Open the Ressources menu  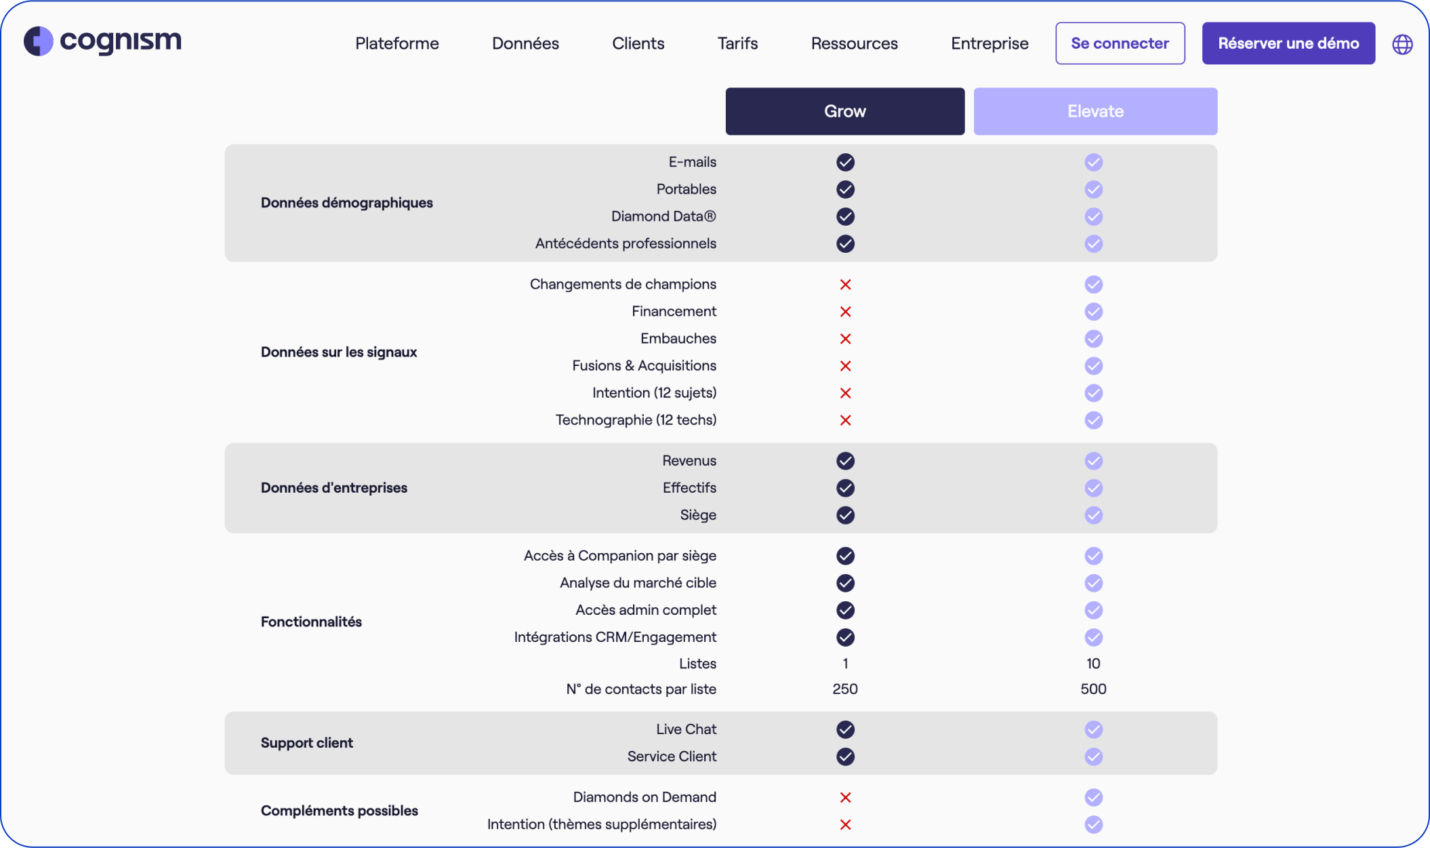pyautogui.click(x=854, y=43)
